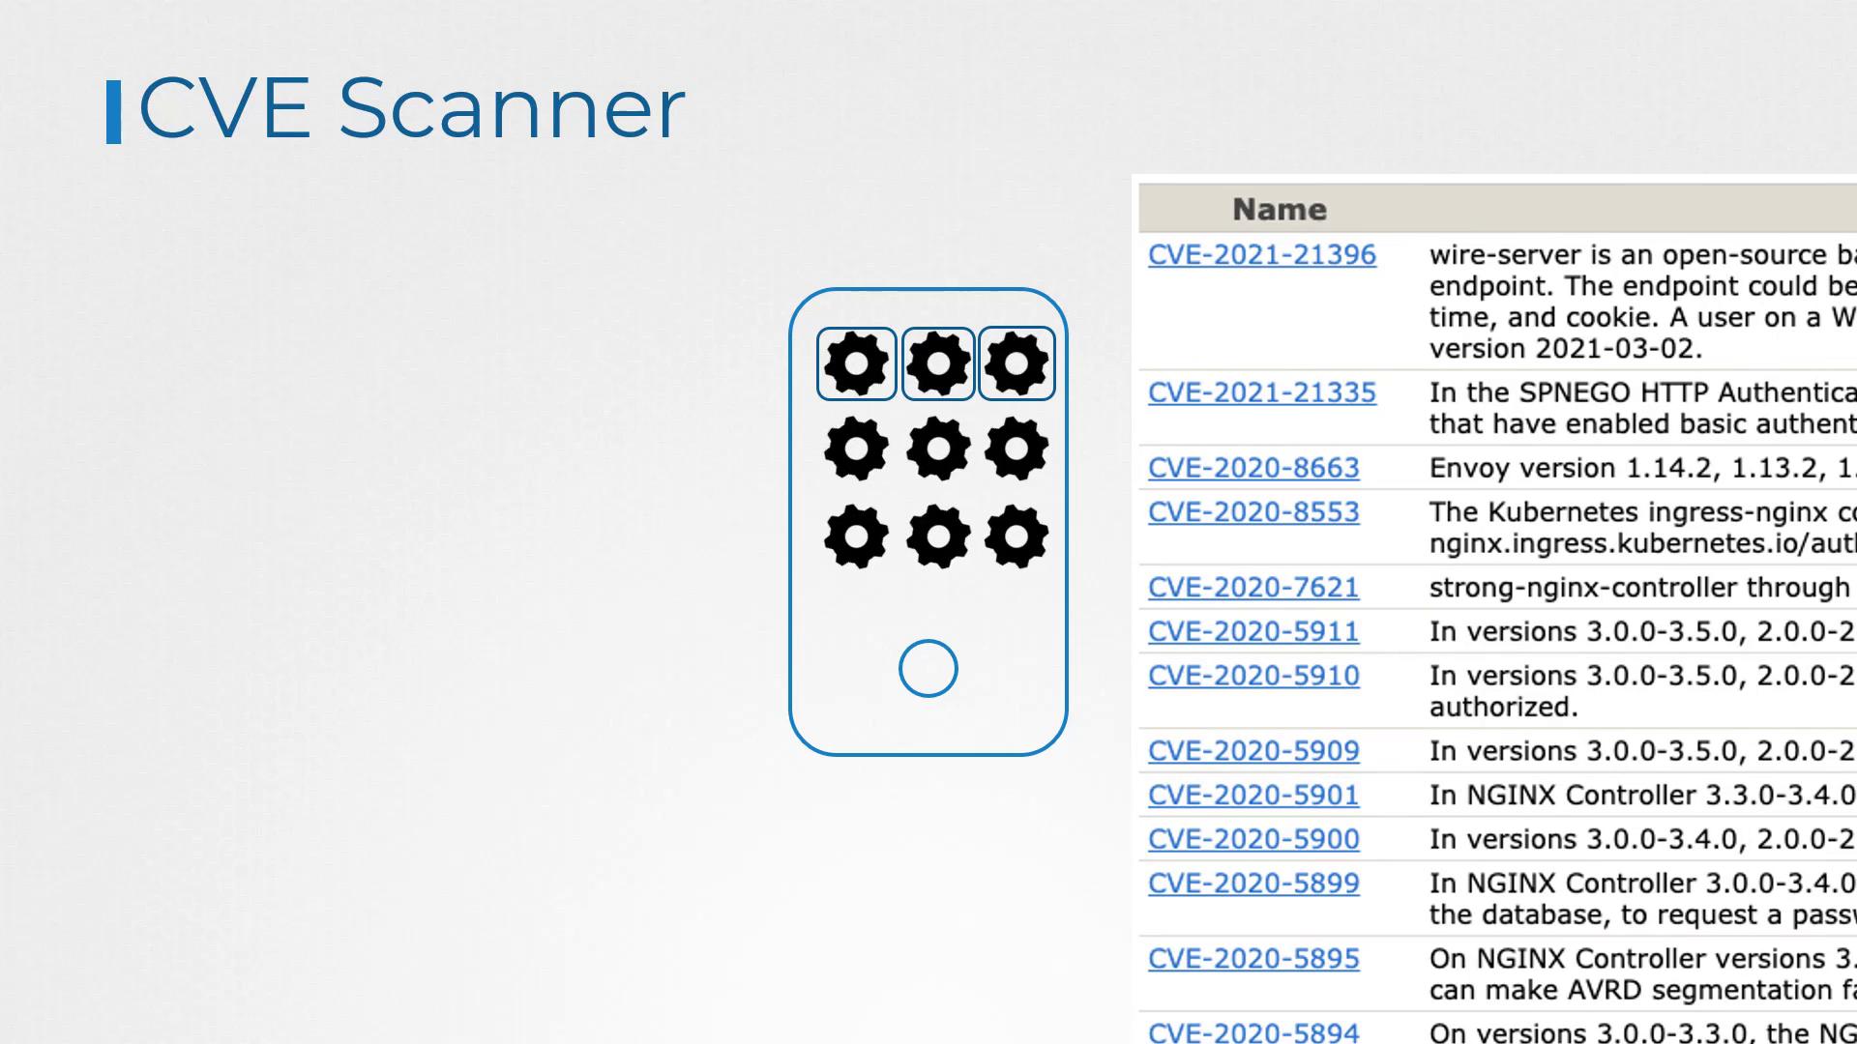Open the CVE-2021-21335 link

click(1261, 393)
